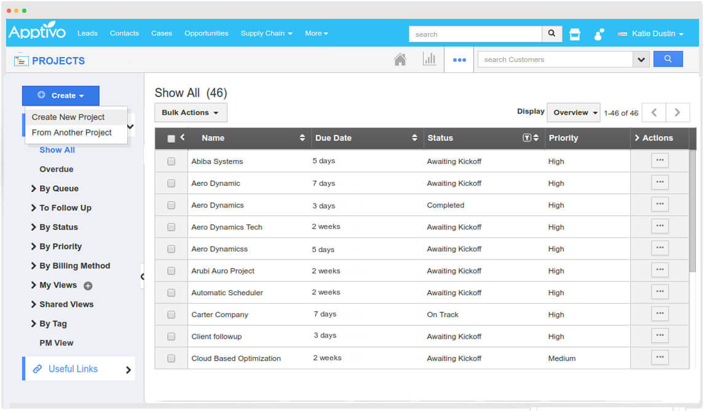
Task: Open the Overdue projects view
Action: [57, 169]
